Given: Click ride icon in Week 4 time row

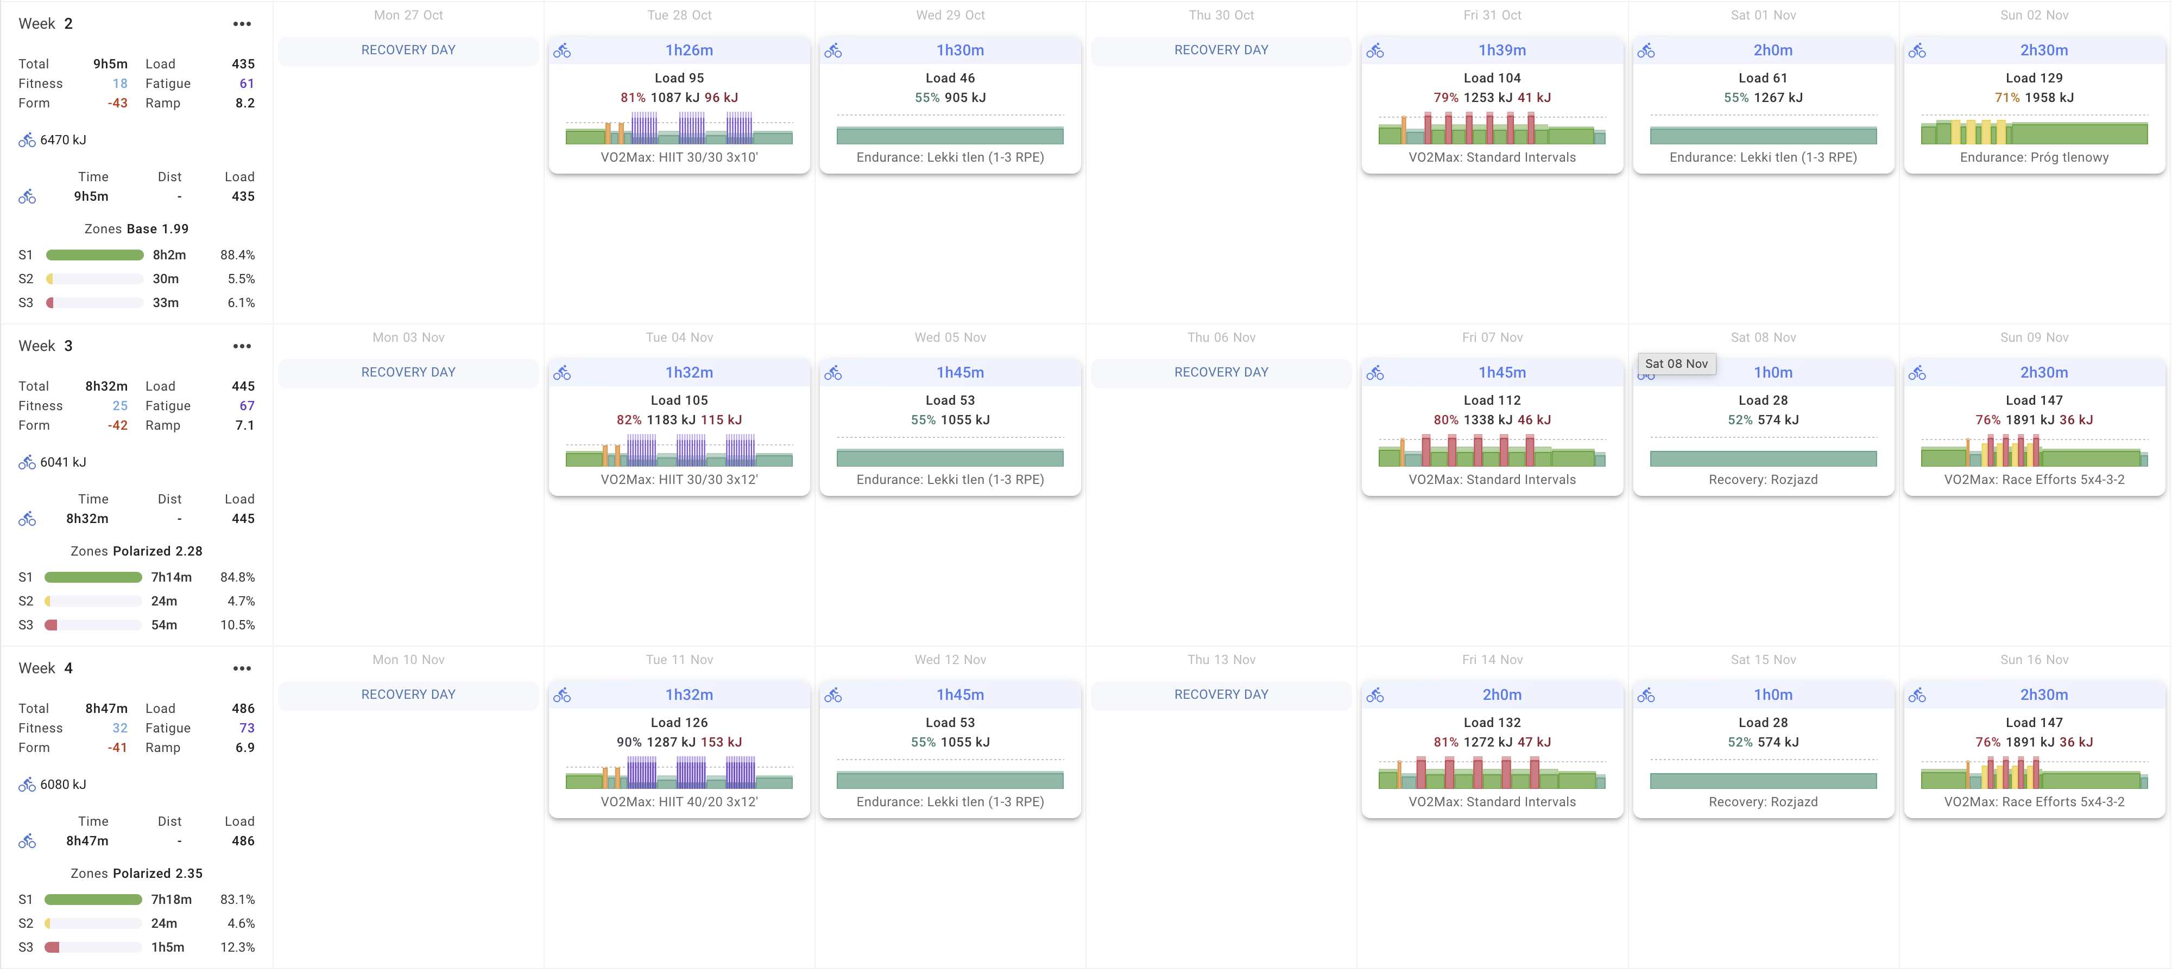Looking at the screenshot, I should pos(27,841).
